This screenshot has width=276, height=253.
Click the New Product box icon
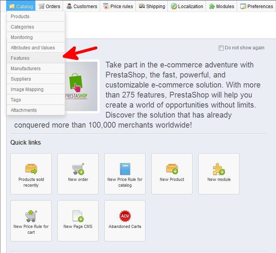[x=172, y=169]
